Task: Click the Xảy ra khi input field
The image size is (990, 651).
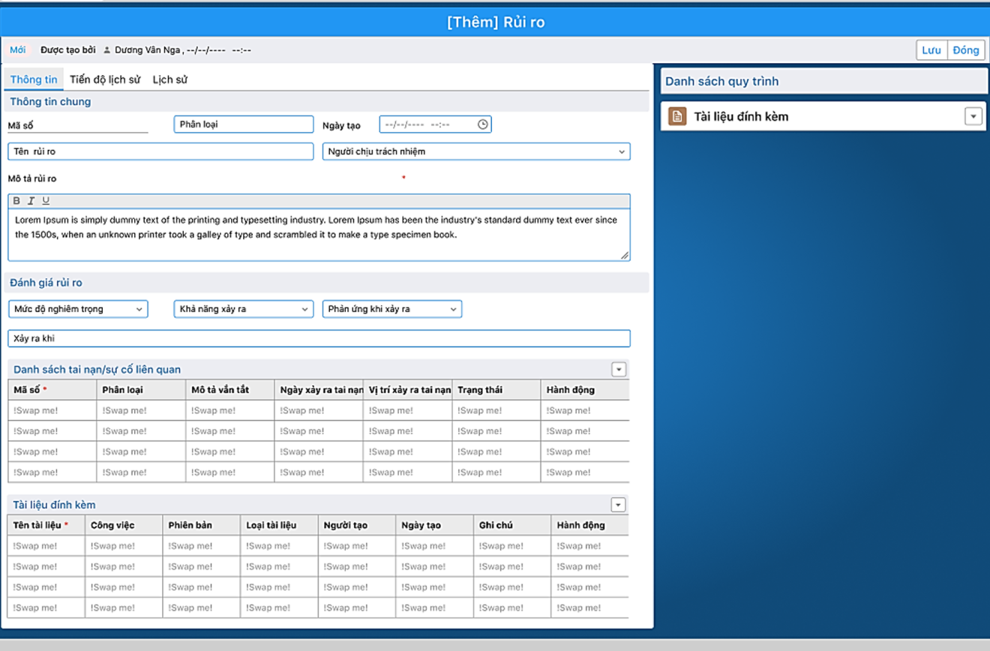Action: pos(319,338)
